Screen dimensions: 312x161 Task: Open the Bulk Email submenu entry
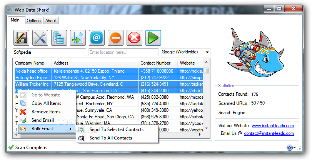[47, 129]
